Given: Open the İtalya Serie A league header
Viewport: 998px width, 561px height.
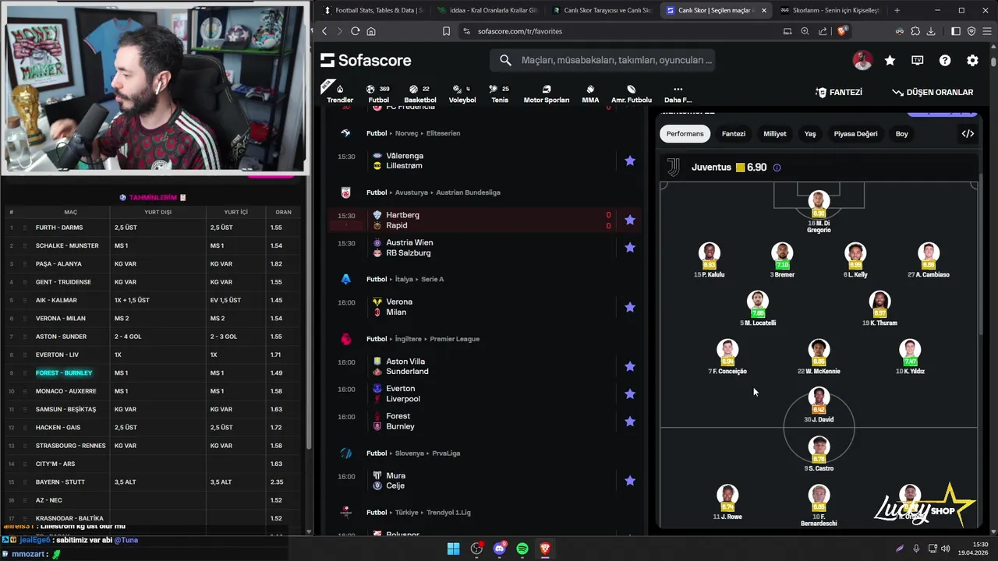Looking at the screenshot, I should 405,279.
